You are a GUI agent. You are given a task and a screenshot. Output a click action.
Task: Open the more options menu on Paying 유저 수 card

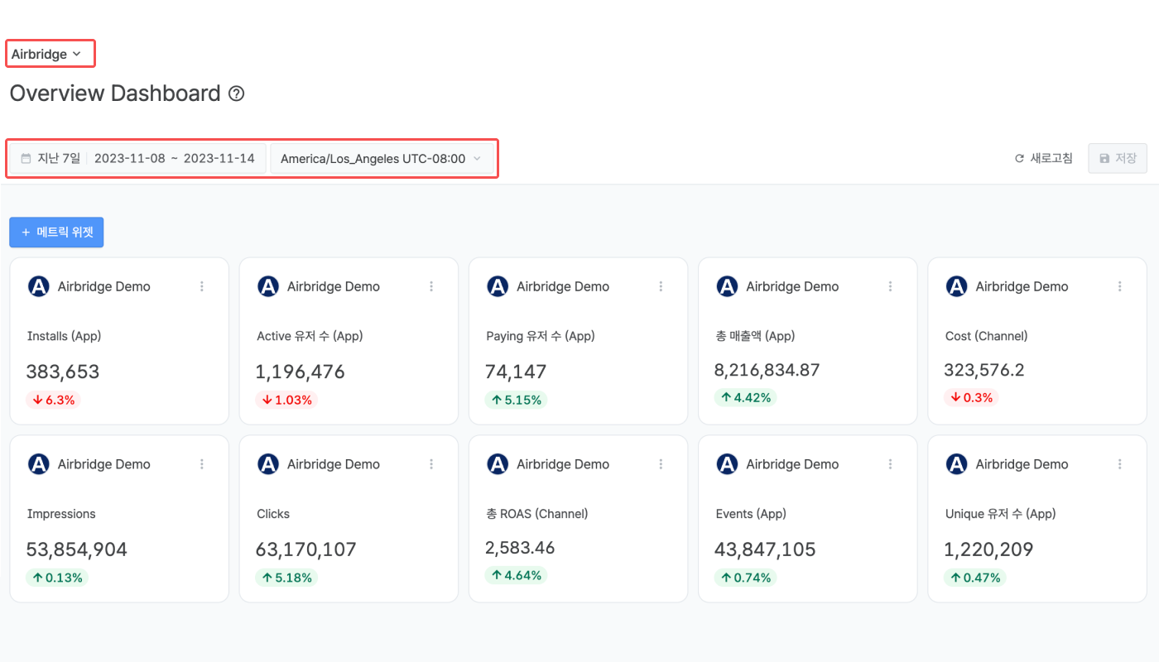coord(661,286)
